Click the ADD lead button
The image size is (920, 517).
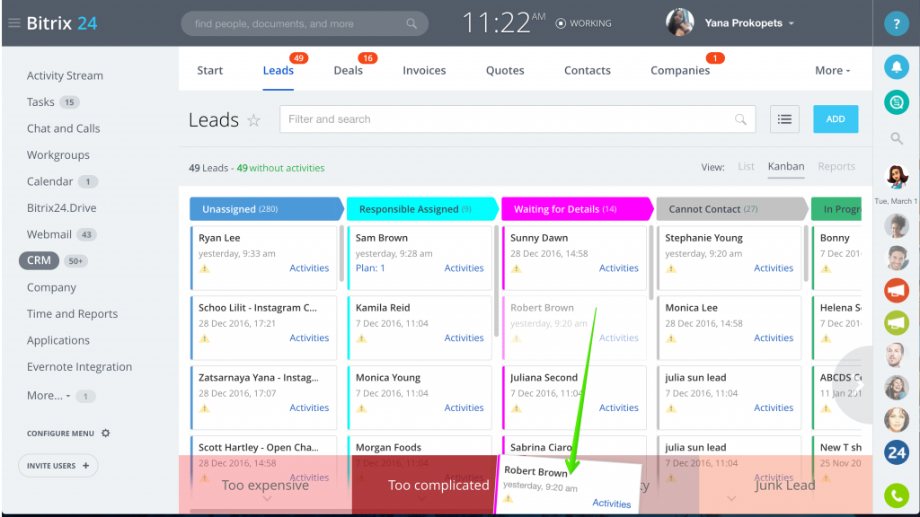836,119
